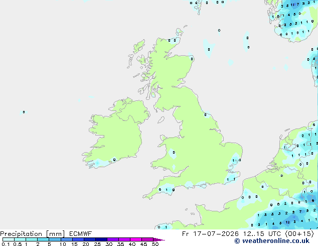Click the legend label '40'
The width and height of the screenshot is (318, 246).
(x=132, y=244)
